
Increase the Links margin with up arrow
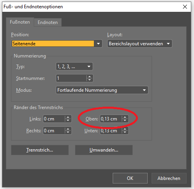pyautogui.click(x=68, y=117)
